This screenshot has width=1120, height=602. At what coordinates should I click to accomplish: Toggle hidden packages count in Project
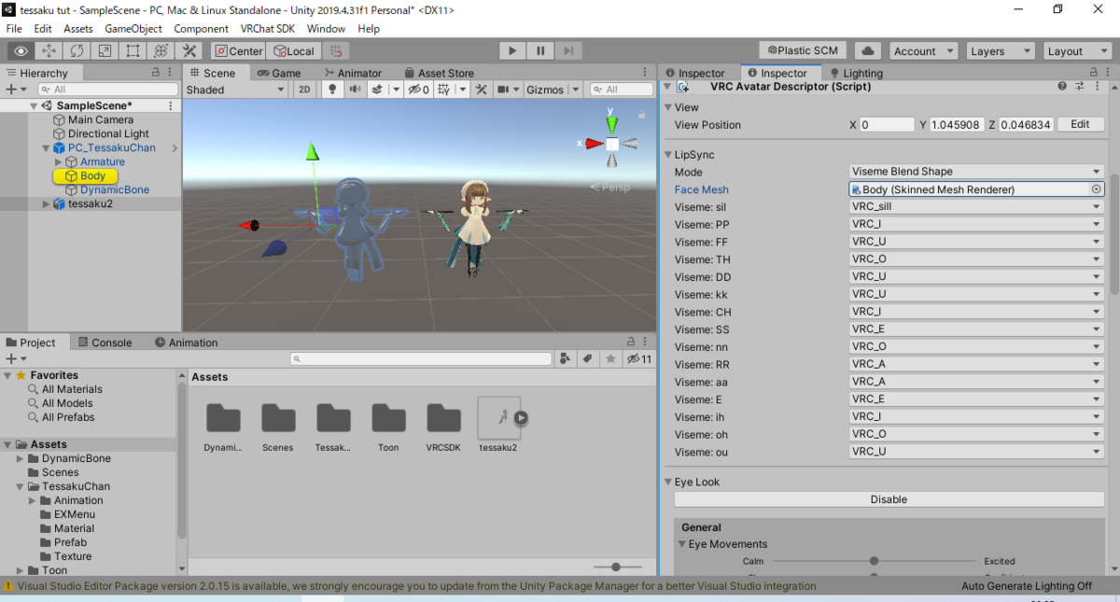click(639, 358)
